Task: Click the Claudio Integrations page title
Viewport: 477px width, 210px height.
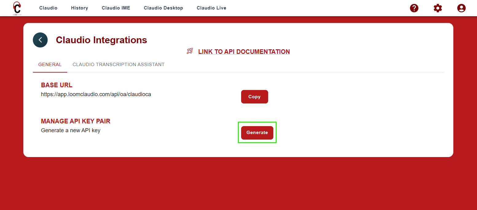Action: tap(101, 40)
